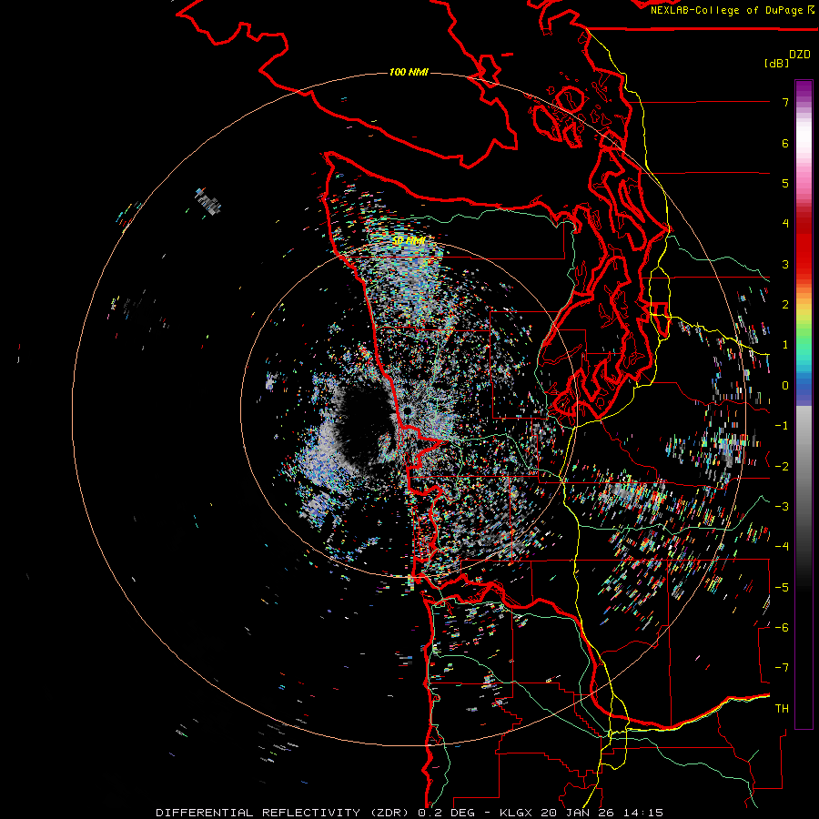The height and width of the screenshot is (819, 819).
Task: Click the -4 value on the dB scale
Action: pos(782,546)
